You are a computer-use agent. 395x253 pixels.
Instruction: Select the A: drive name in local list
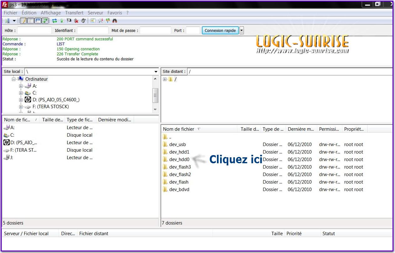click(13, 128)
